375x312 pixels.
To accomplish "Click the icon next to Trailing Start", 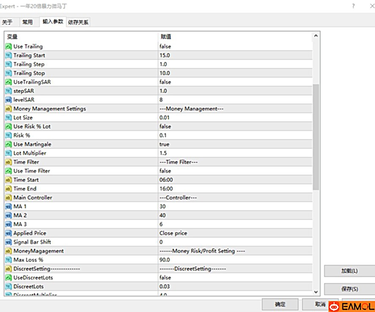I will (x=8, y=55).
